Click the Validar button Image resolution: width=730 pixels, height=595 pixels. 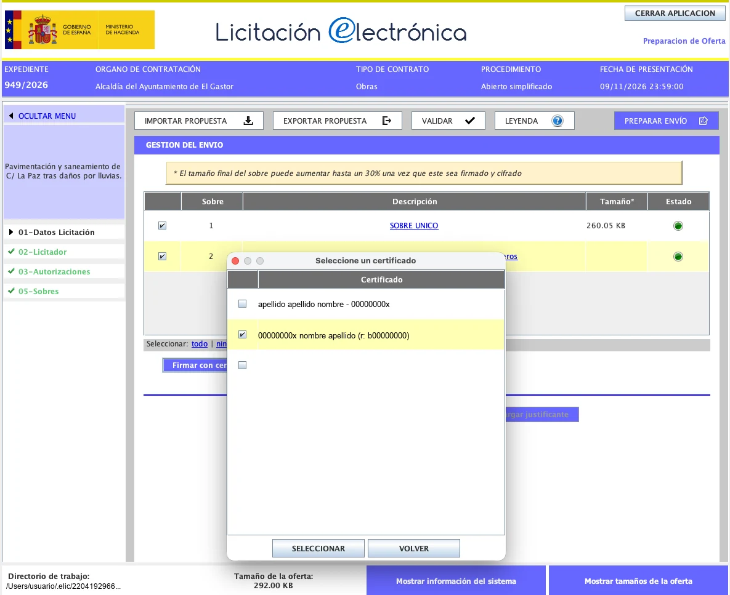click(448, 121)
